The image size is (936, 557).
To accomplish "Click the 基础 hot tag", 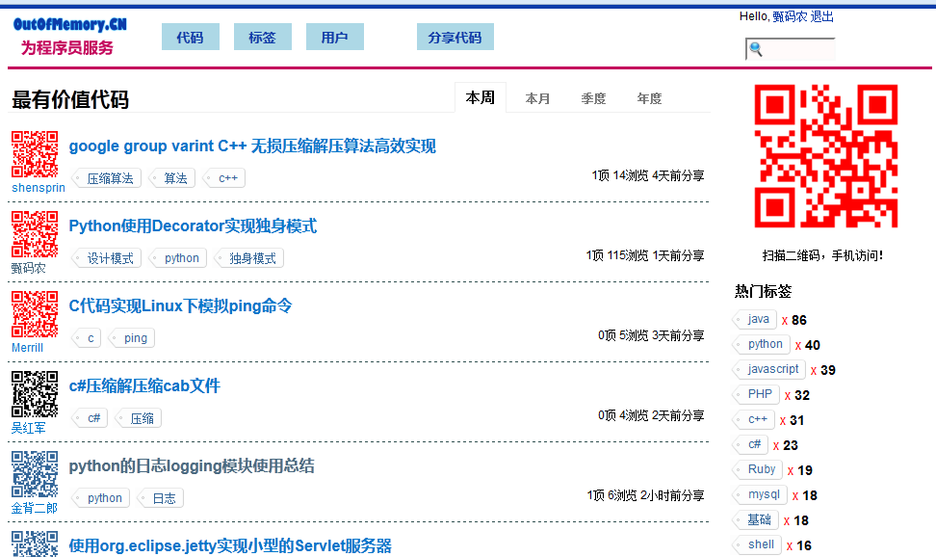I will point(756,520).
